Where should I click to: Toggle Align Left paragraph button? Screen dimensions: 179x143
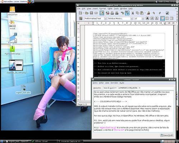pyautogui.click(x=163, y=18)
